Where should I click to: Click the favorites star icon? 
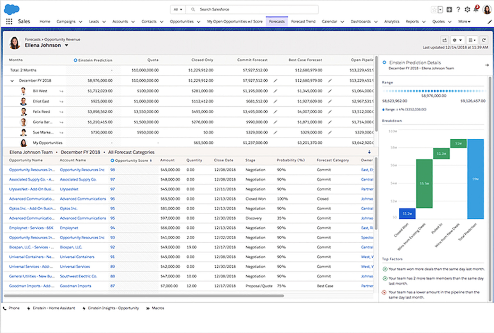tap(434, 9)
